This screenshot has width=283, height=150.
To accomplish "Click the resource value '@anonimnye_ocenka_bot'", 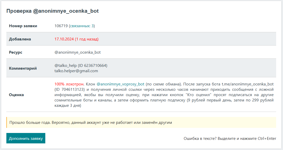I will [x=78, y=52].
